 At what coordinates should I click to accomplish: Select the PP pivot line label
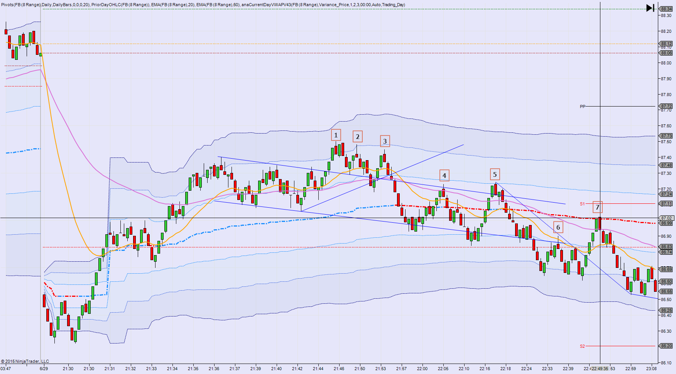tap(583, 107)
